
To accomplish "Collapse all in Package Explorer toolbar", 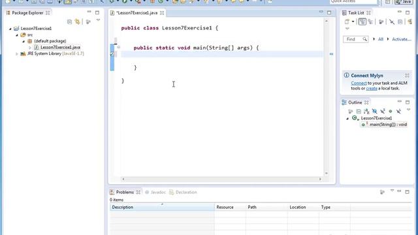I will pyautogui.click(x=70, y=22).
